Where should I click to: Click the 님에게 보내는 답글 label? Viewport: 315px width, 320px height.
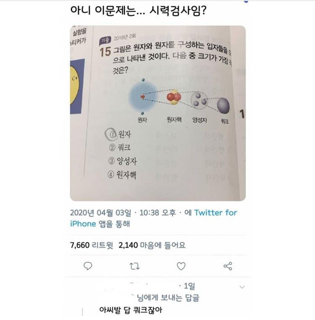pyautogui.click(x=168, y=298)
